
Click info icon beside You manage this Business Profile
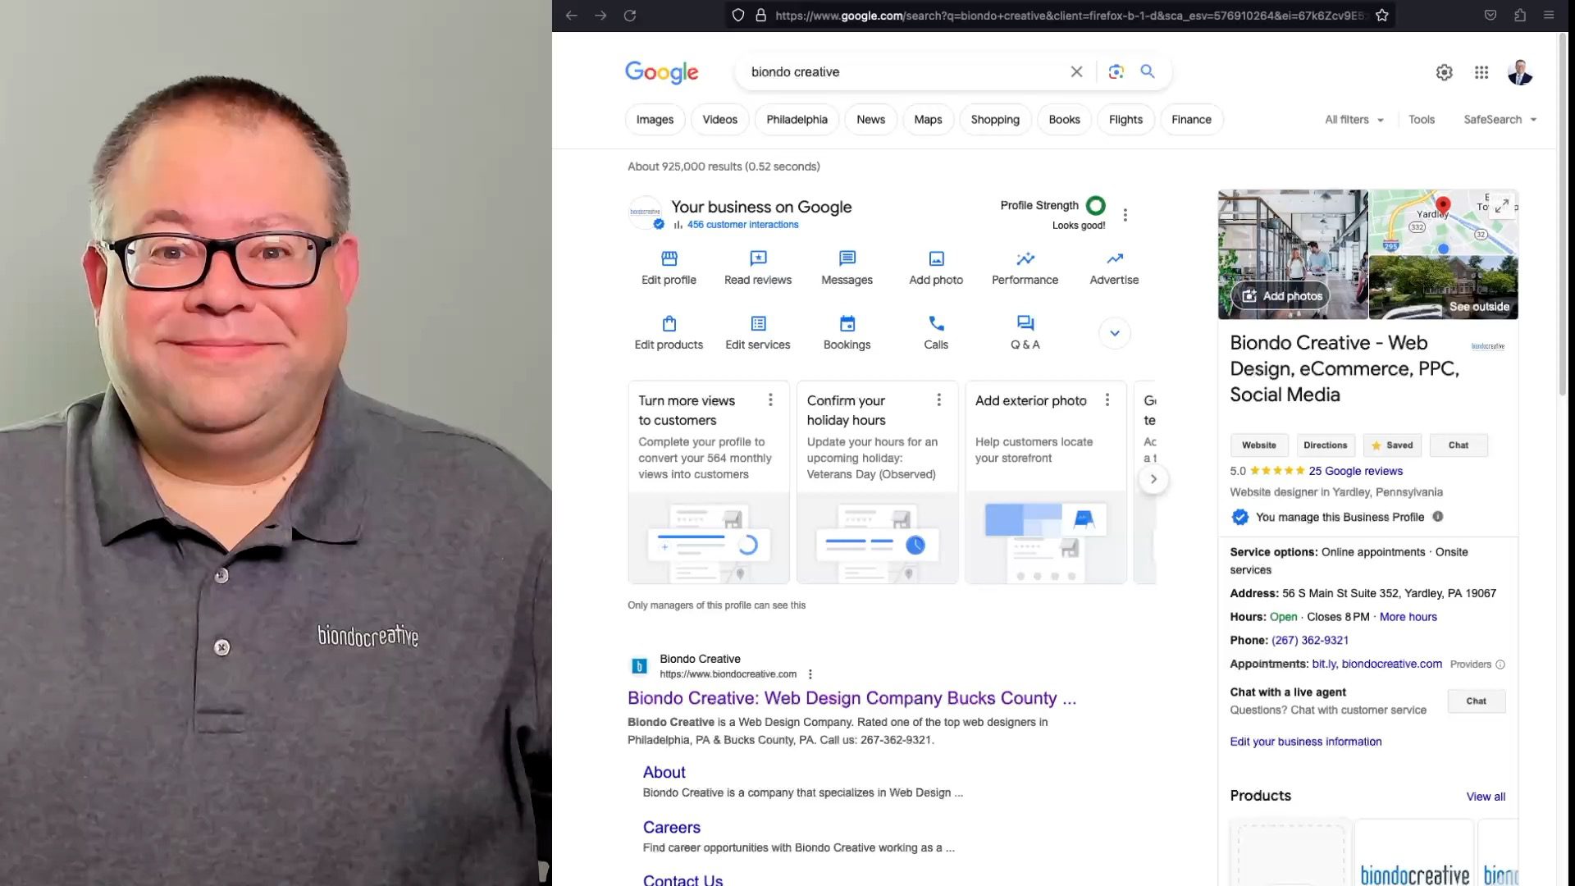click(x=1437, y=517)
